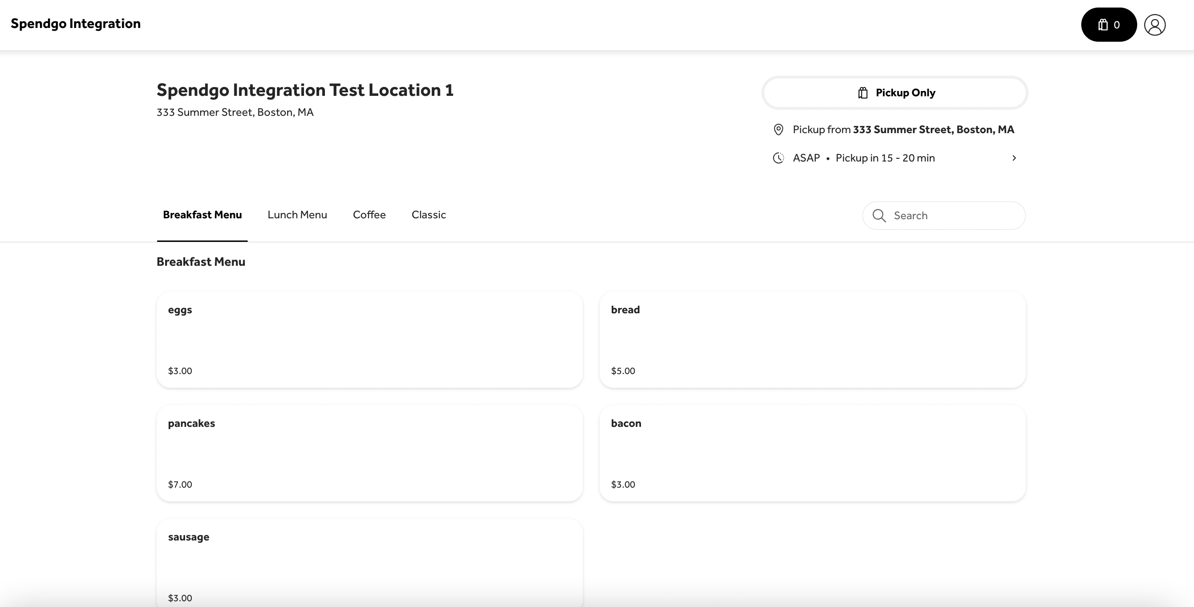Click the Spendgo Integration header logo
The height and width of the screenshot is (607, 1194).
[x=75, y=24]
